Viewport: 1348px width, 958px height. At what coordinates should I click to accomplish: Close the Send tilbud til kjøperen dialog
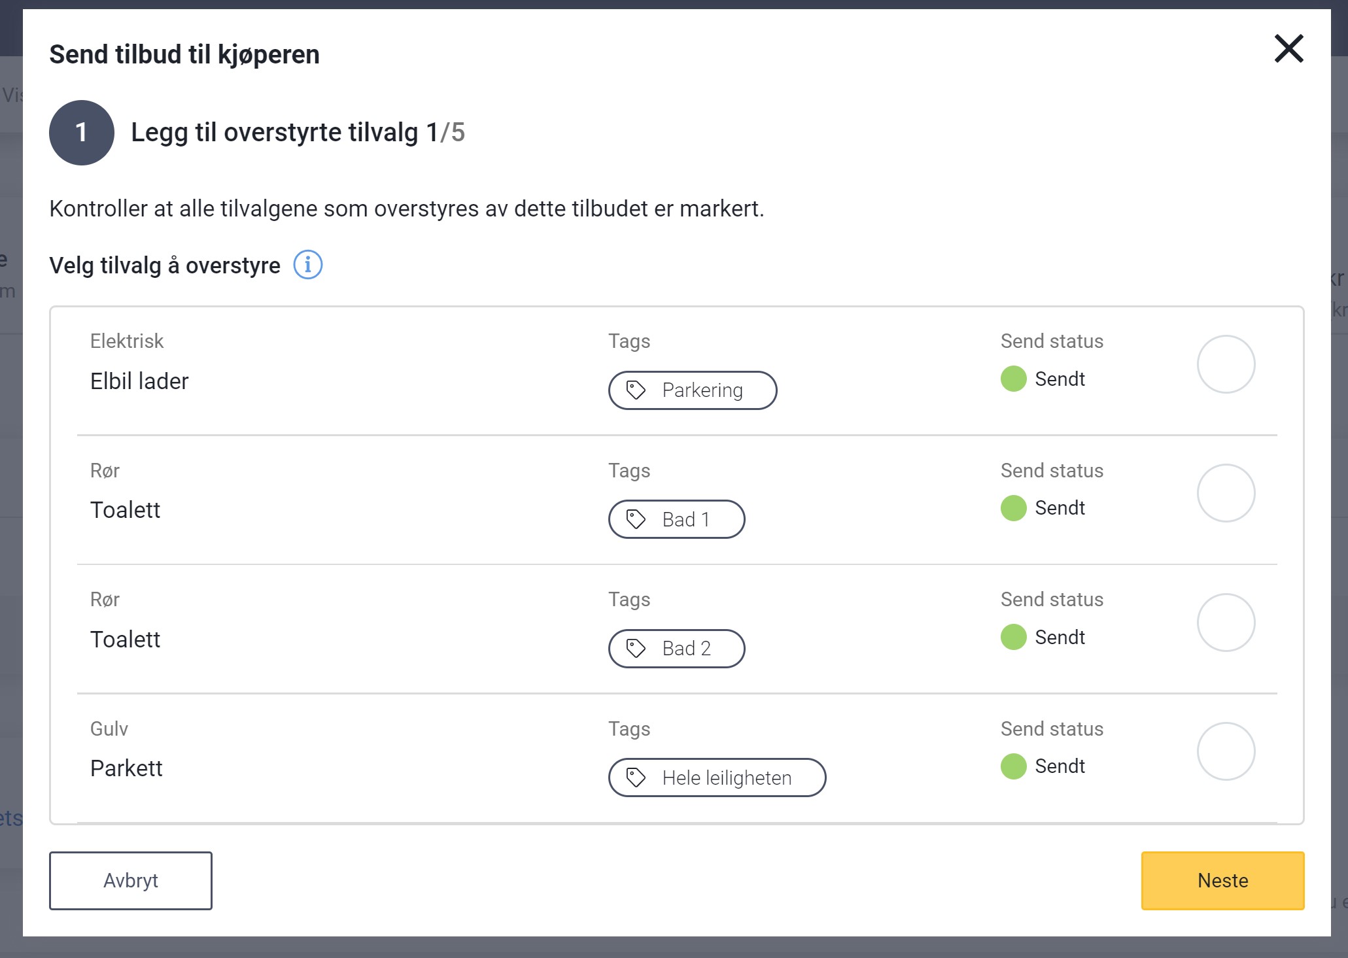[1288, 49]
